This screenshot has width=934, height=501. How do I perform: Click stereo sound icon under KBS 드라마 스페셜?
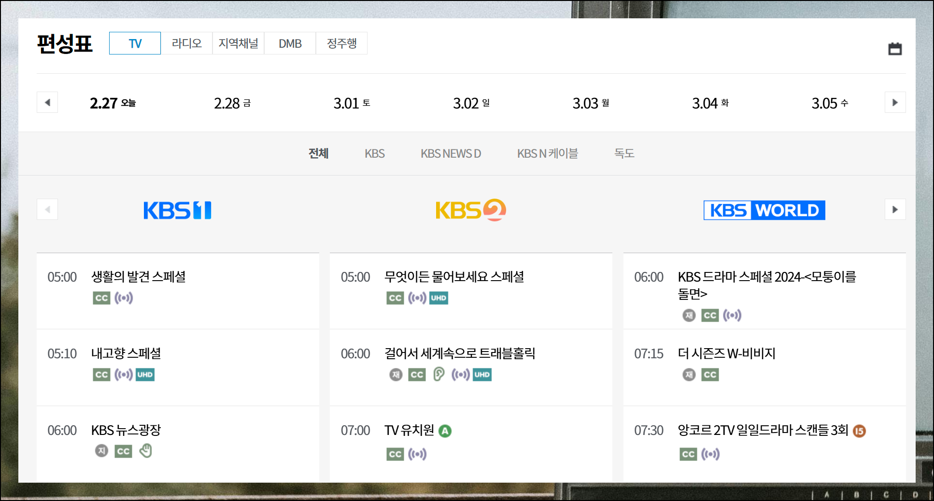[x=732, y=315]
